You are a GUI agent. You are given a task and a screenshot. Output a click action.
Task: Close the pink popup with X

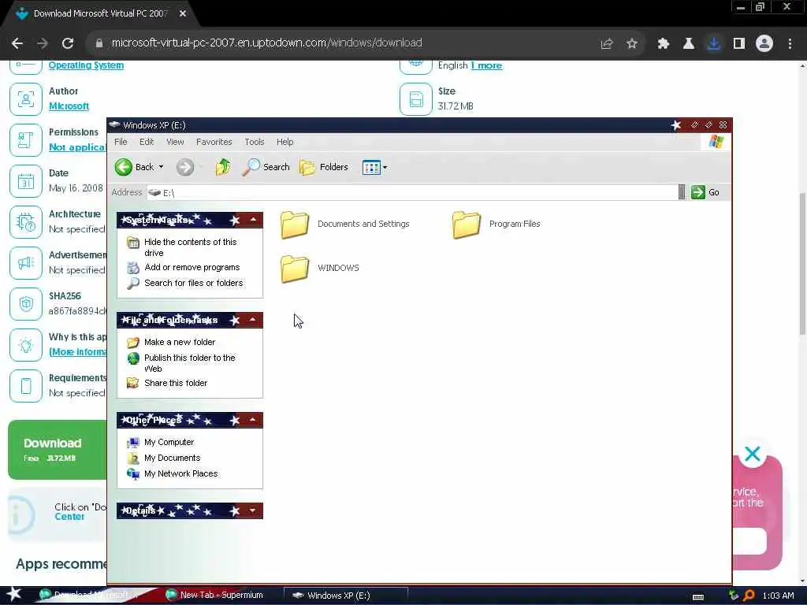click(x=753, y=454)
